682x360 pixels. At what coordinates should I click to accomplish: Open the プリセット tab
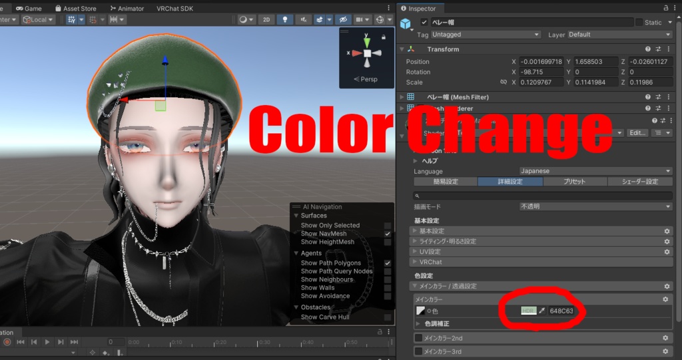point(575,181)
